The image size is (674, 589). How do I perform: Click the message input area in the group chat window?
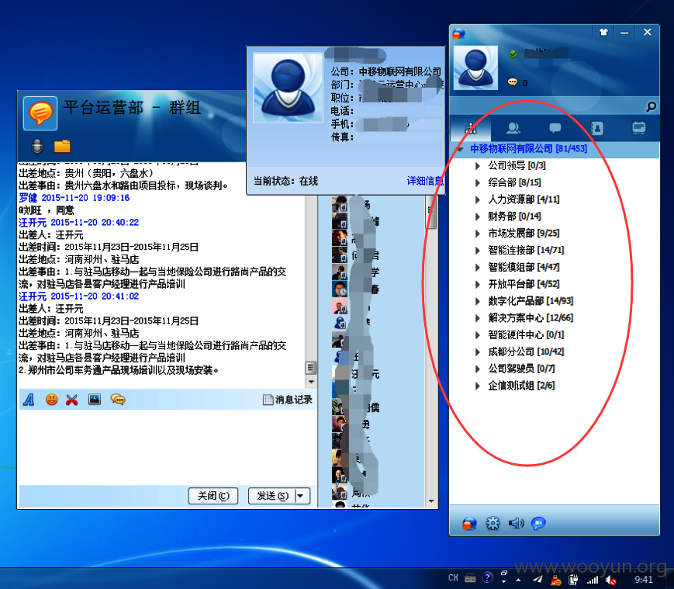pyautogui.click(x=167, y=447)
